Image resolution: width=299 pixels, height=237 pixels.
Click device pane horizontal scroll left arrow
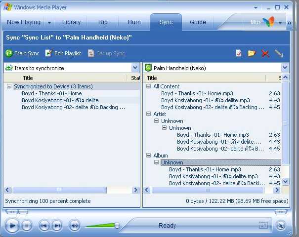tap(147, 190)
